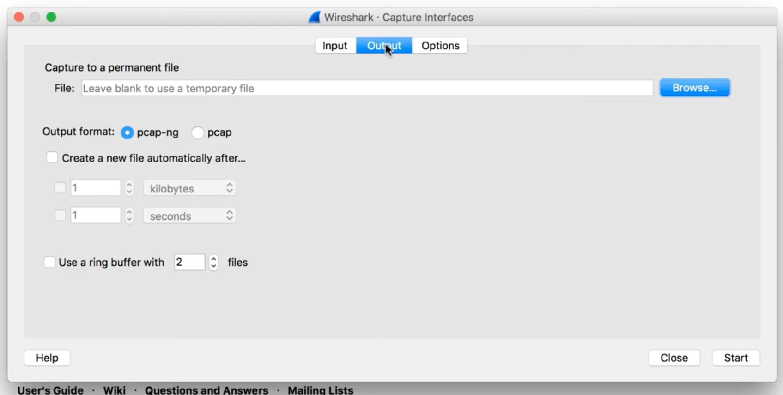Tick the kilobytes size limit checkbox
Viewport: 783px width, 395px height.
(60, 188)
